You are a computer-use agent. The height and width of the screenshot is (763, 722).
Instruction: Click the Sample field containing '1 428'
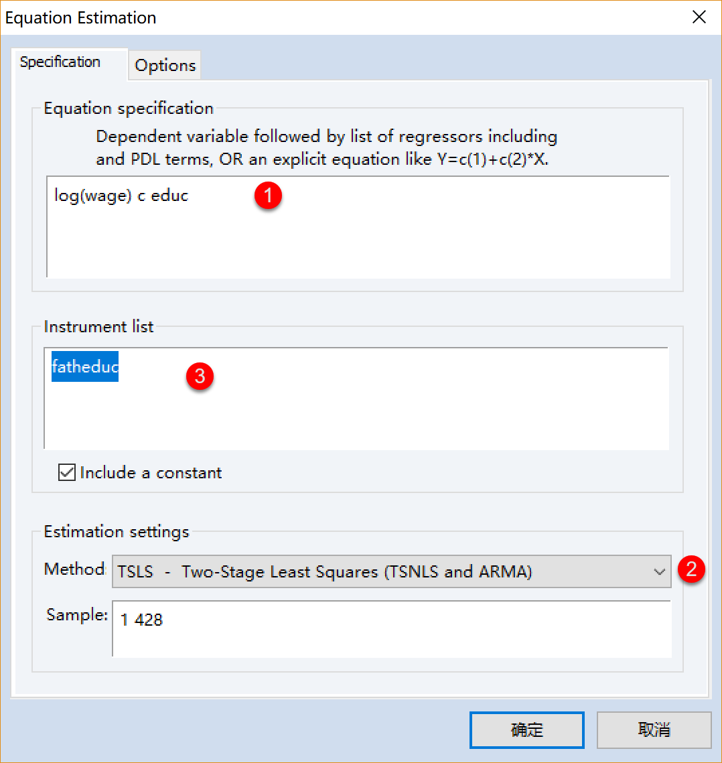coord(391,628)
